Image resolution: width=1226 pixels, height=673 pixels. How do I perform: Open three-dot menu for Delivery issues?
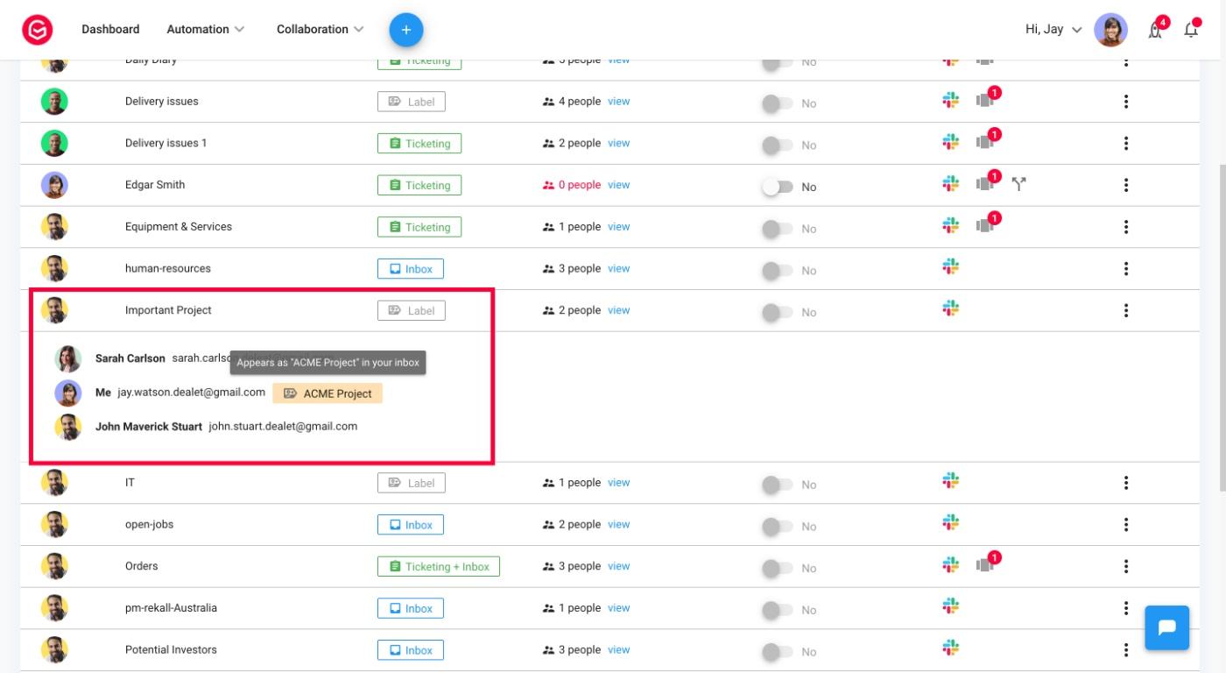point(1126,102)
